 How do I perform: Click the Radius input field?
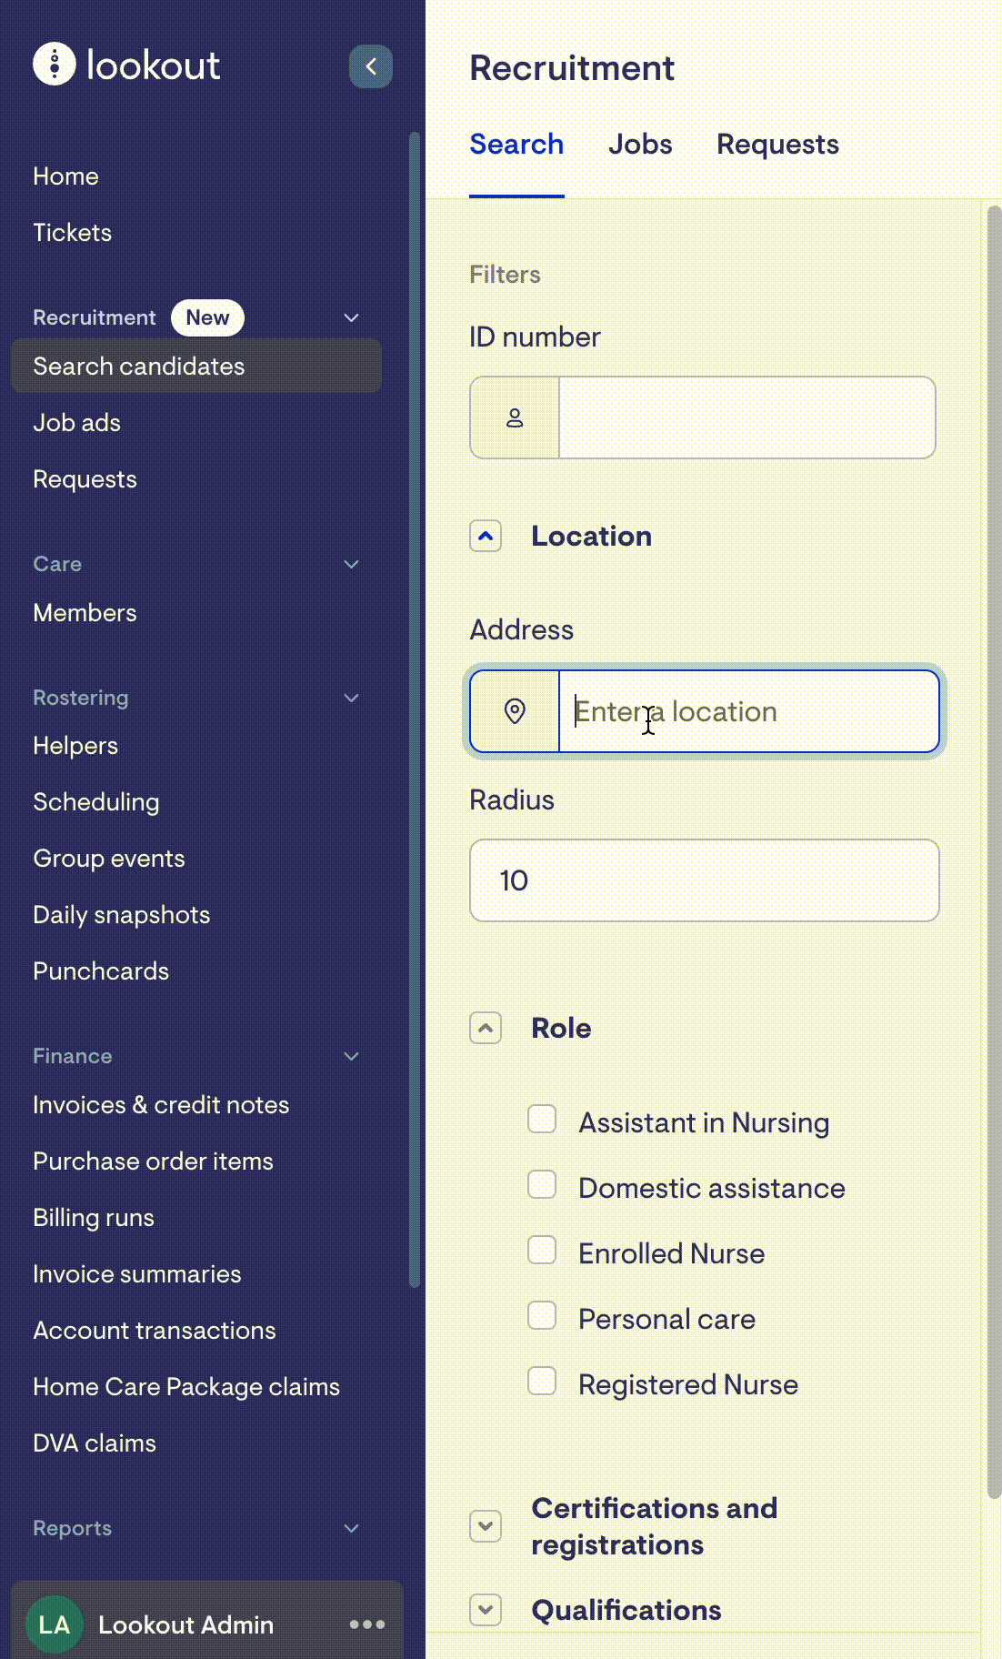[704, 880]
